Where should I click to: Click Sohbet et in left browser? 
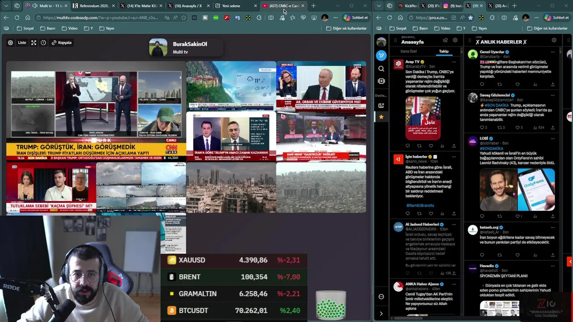[356, 17]
